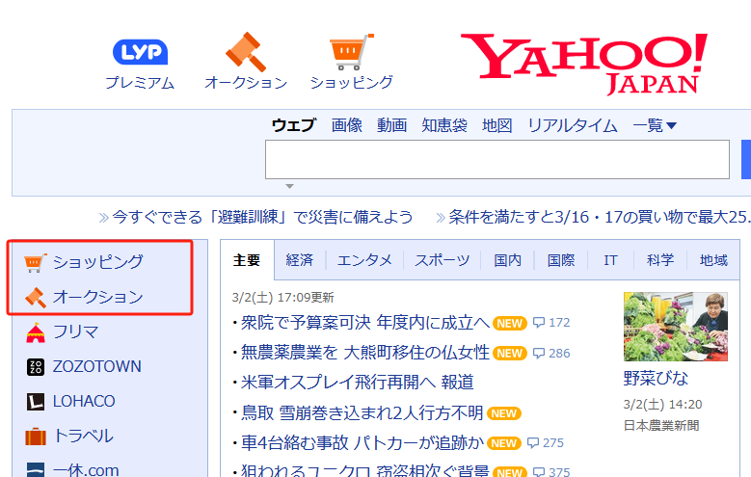This screenshot has height=477, width=751.
Task: Open the Auction hammer icon at top
Action: (245, 51)
